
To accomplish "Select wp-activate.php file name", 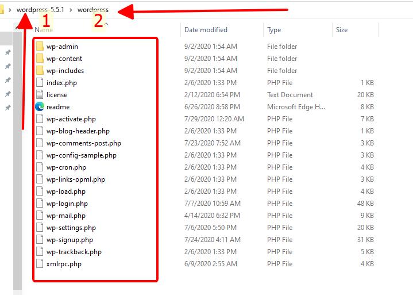I will [71, 119].
